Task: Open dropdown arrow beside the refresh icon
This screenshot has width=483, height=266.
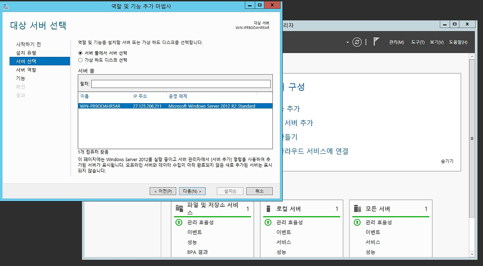Action: pyautogui.click(x=348, y=42)
